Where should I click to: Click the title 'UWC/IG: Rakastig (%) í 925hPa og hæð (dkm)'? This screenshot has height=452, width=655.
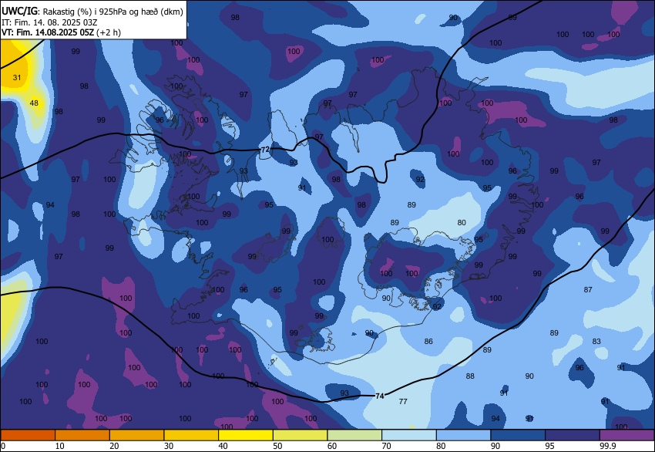click(x=92, y=12)
